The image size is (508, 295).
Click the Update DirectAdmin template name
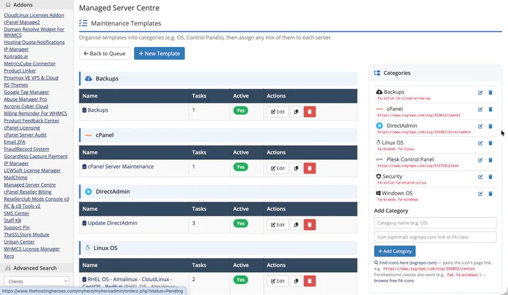pyautogui.click(x=112, y=223)
